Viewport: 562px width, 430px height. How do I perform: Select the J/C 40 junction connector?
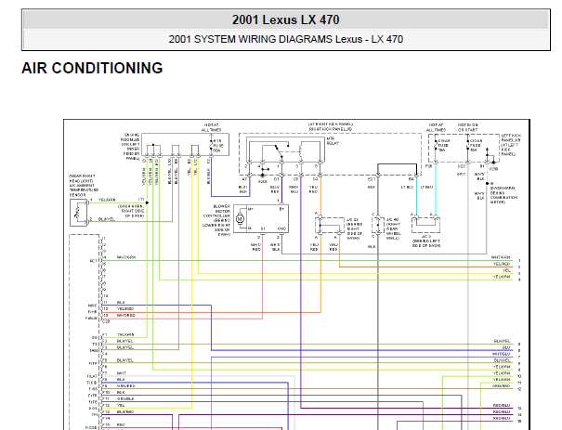point(378,226)
